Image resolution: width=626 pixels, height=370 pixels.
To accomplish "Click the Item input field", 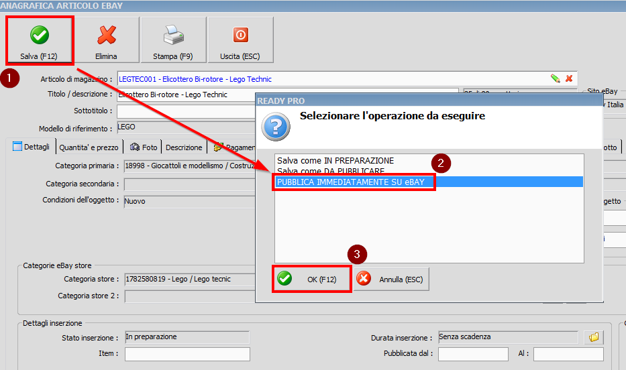I will pos(187,354).
